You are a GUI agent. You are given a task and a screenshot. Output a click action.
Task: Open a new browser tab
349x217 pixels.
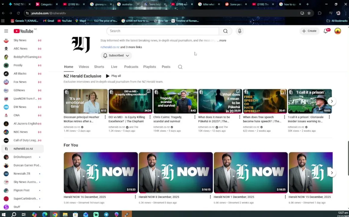pos(307,4)
